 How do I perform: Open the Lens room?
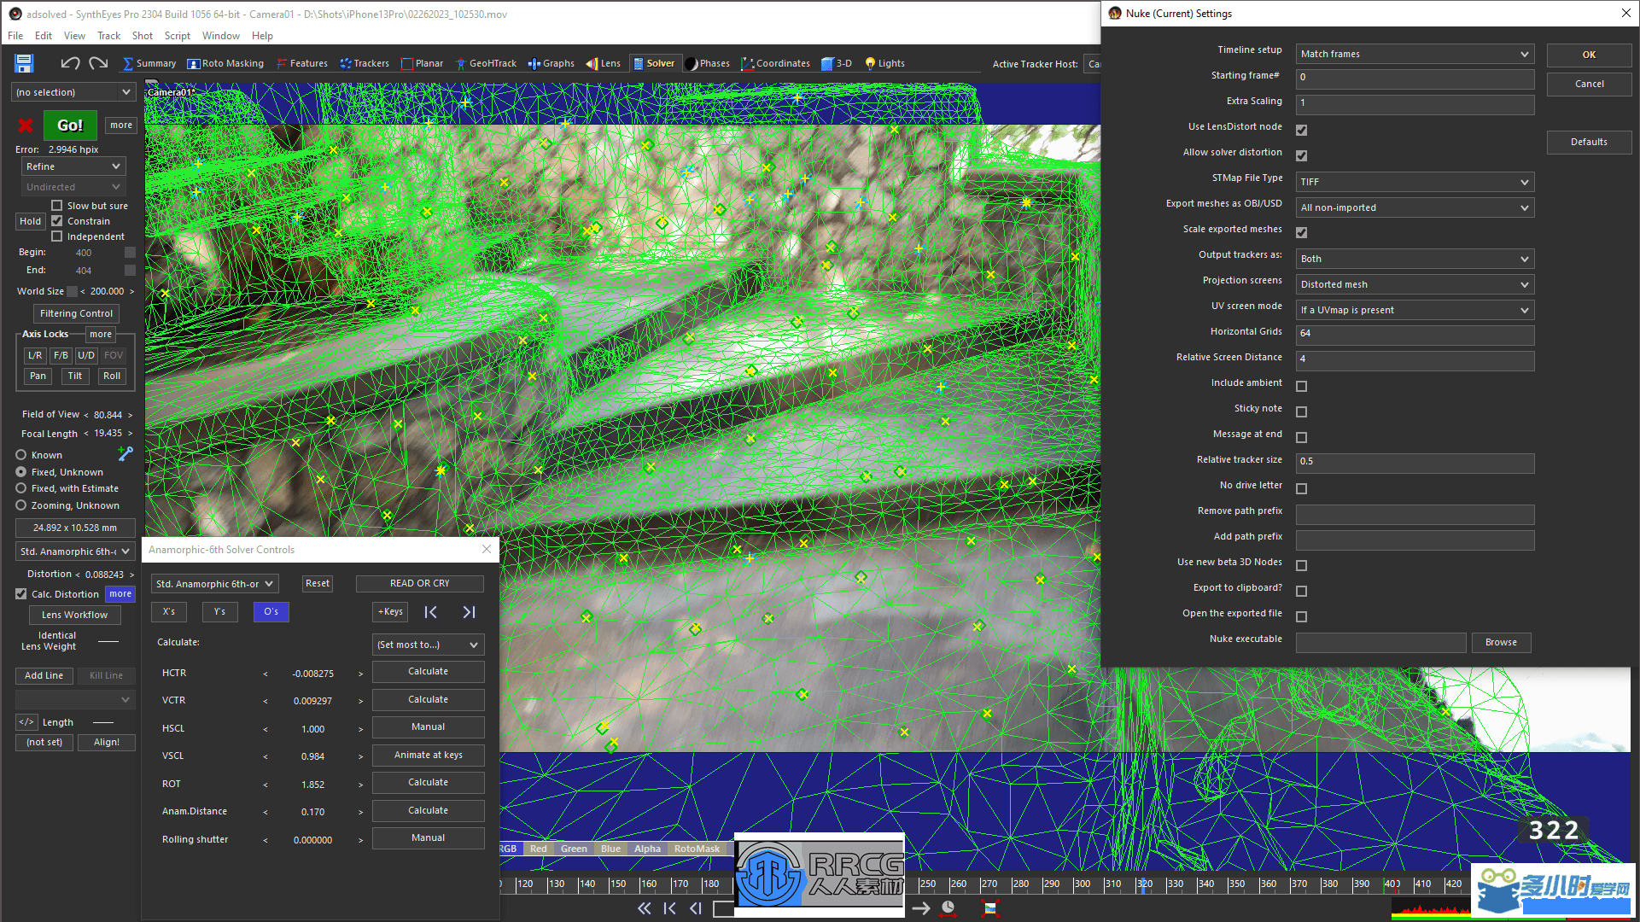[x=603, y=63]
